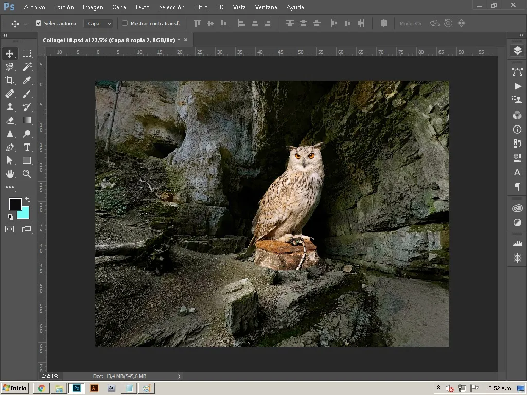Click Auto-Align Layers button

[383, 23]
